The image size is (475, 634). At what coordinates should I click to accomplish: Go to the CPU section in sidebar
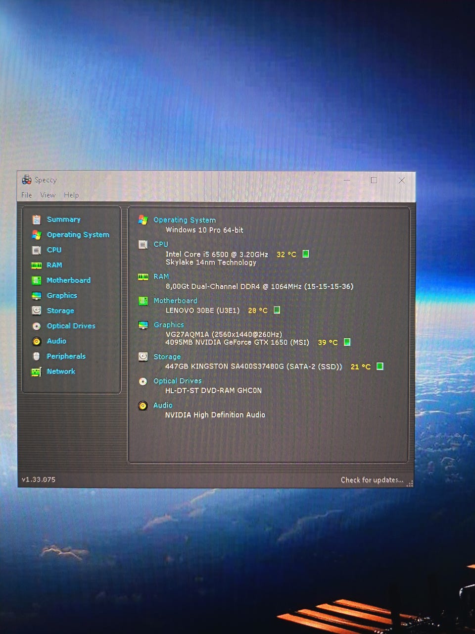click(54, 250)
